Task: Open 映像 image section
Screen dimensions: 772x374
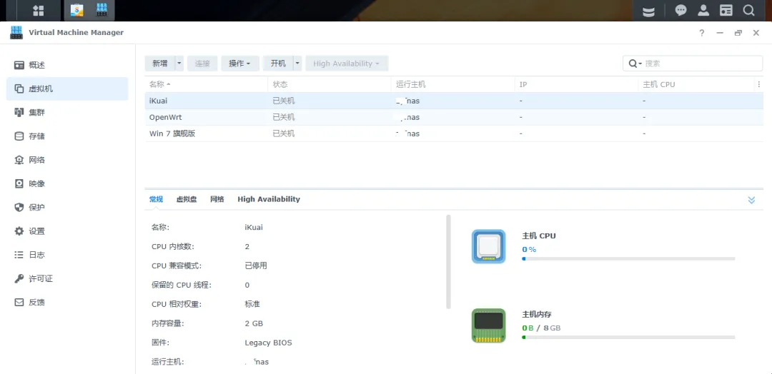Action: click(x=67, y=184)
